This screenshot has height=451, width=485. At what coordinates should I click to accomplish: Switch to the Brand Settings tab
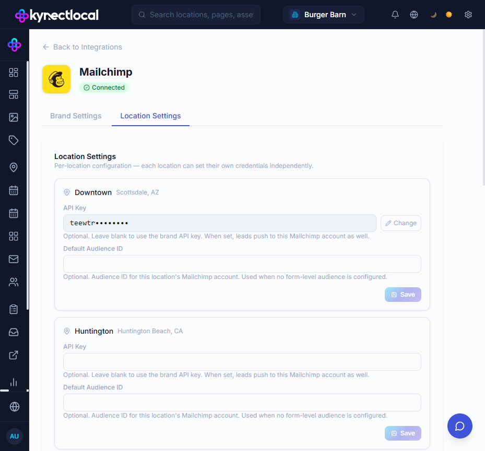coord(76,116)
